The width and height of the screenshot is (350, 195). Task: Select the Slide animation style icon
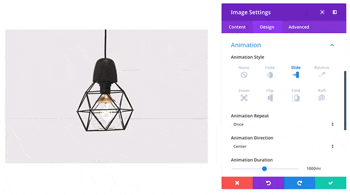click(296, 75)
